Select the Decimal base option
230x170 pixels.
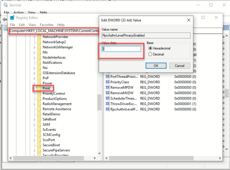(150, 54)
